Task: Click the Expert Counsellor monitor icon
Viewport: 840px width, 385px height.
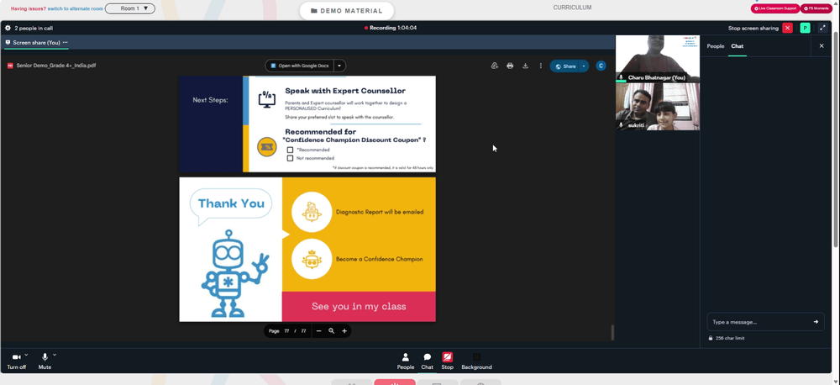Action: click(x=267, y=98)
